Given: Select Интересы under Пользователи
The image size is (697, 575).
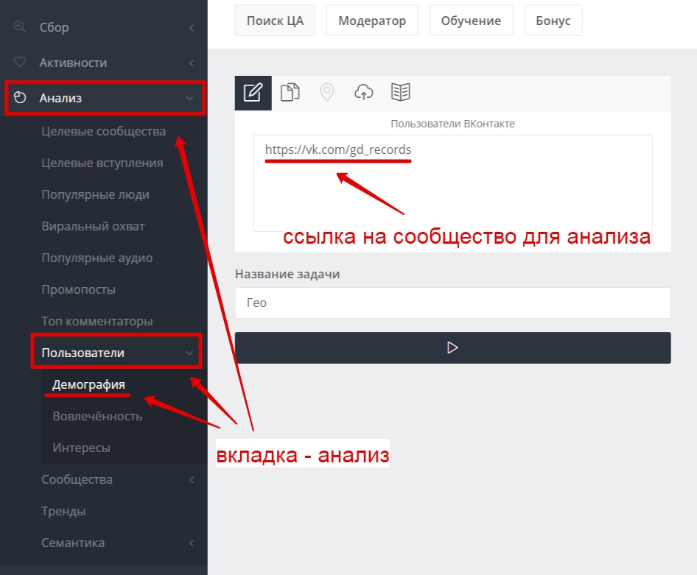Looking at the screenshot, I should [x=81, y=448].
